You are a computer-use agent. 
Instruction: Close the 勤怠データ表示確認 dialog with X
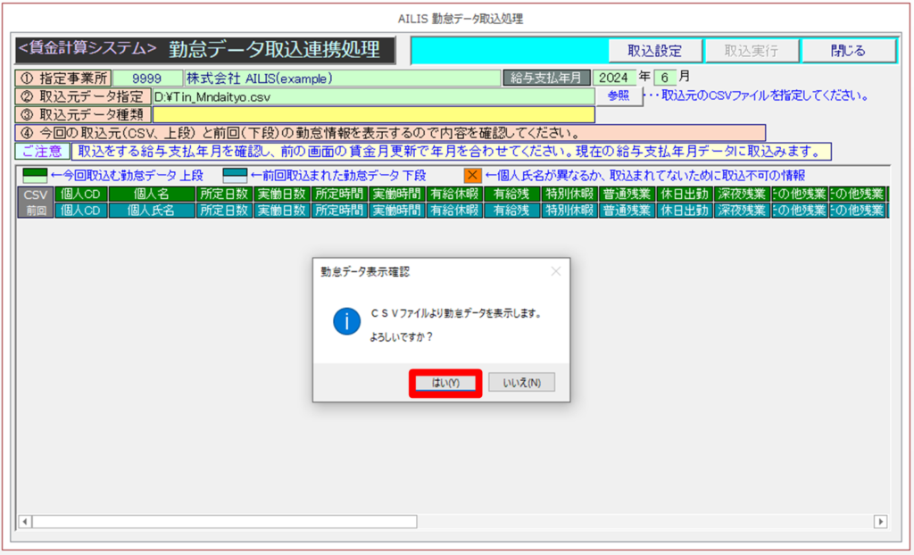tap(555, 271)
